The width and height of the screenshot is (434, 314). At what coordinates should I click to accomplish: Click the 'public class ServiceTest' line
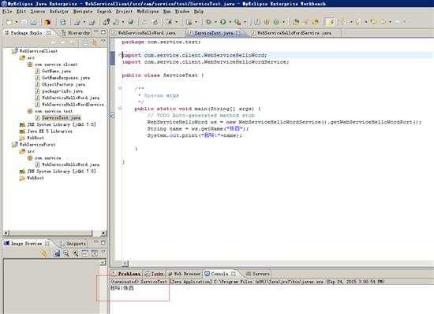[163, 76]
